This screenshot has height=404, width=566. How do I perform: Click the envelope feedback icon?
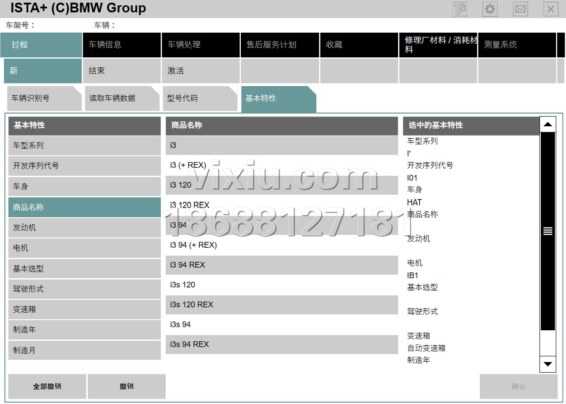(520, 9)
